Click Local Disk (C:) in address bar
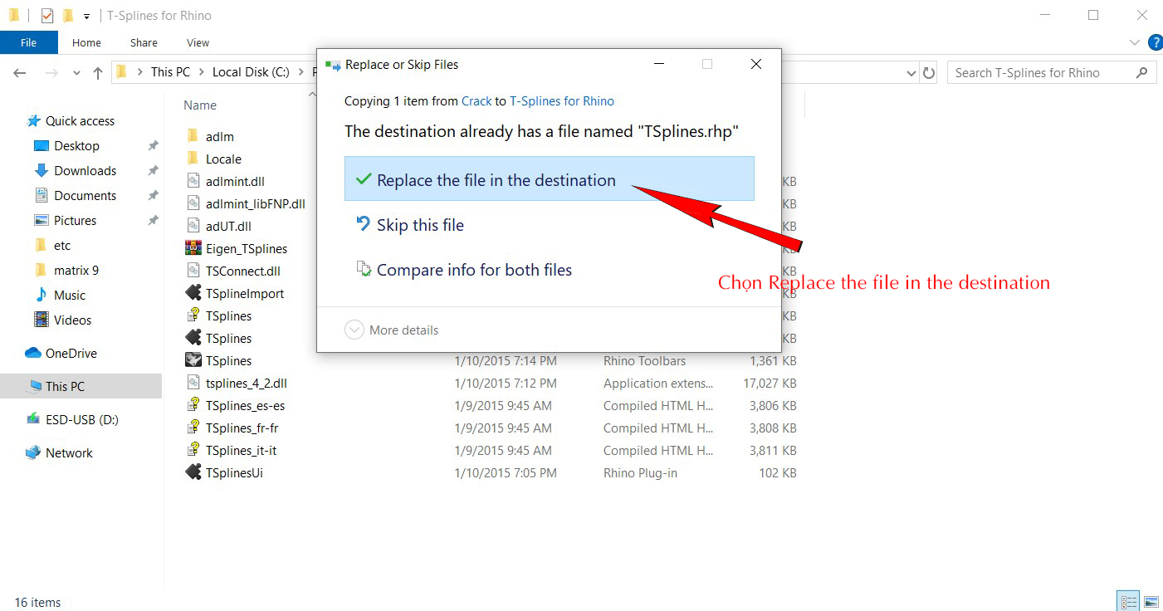The width and height of the screenshot is (1163, 611). [251, 72]
